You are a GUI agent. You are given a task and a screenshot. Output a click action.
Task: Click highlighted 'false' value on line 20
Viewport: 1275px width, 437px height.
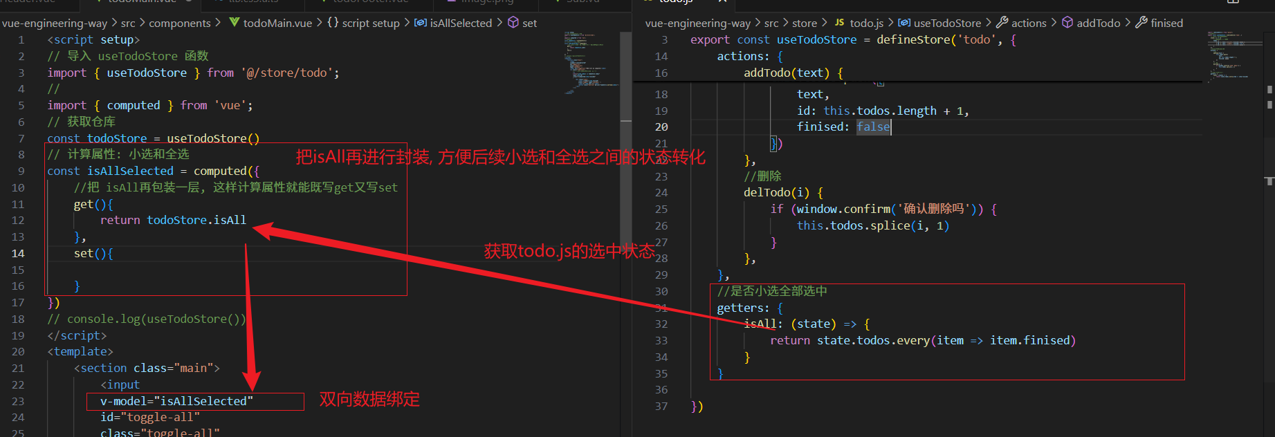873,127
